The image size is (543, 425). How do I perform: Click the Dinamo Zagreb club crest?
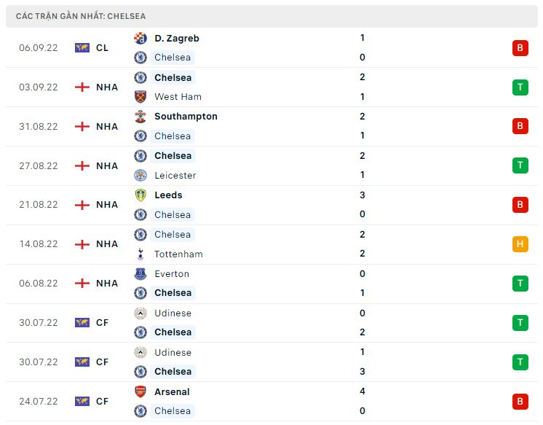(x=140, y=38)
